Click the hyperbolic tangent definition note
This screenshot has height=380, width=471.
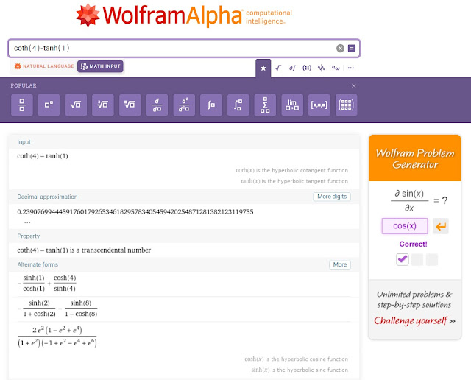(294, 181)
